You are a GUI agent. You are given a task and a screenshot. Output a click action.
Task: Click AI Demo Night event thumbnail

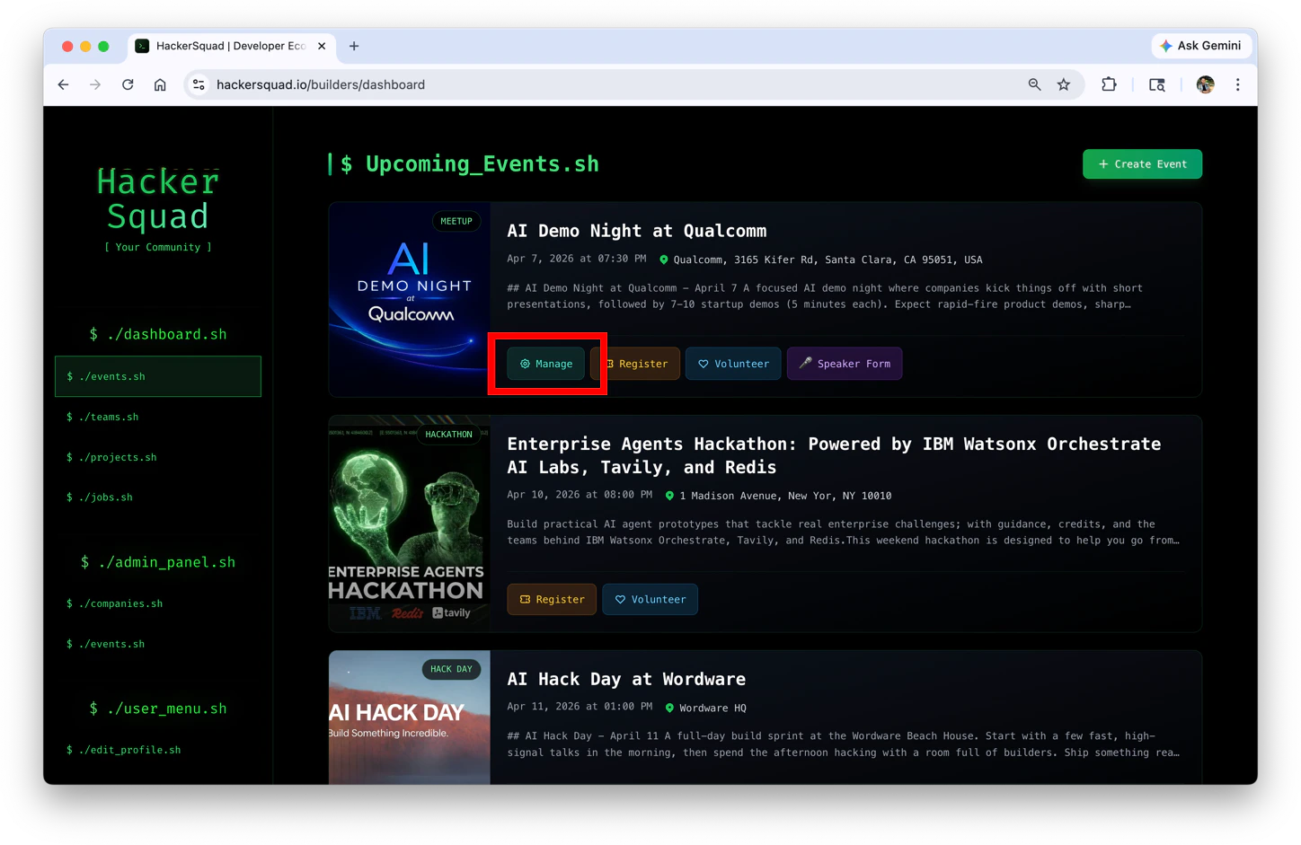coord(410,300)
